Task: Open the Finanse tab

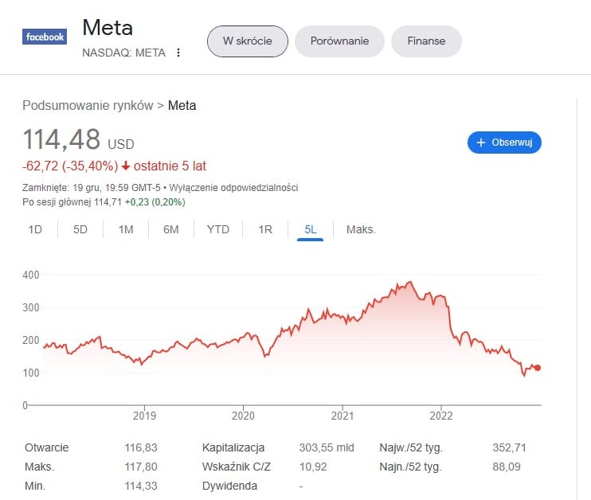Action: point(426,41)
